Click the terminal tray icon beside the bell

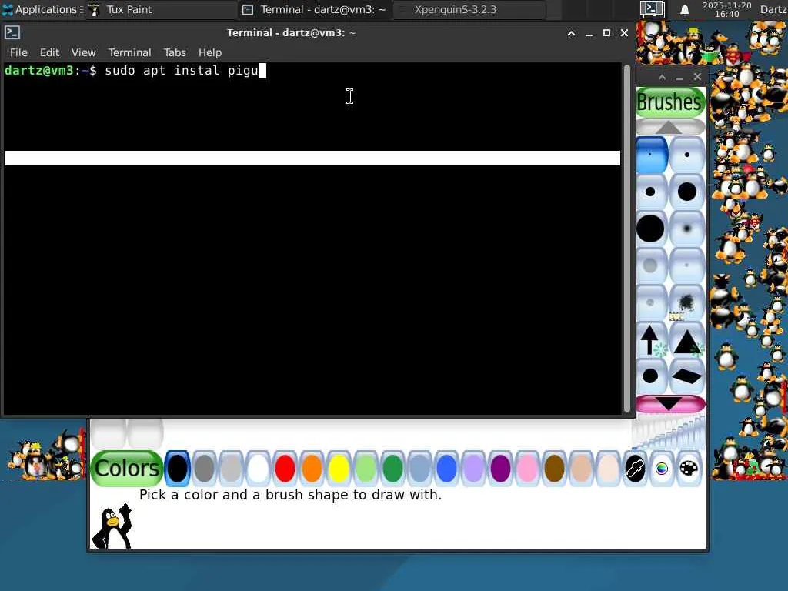coord(653,9)
